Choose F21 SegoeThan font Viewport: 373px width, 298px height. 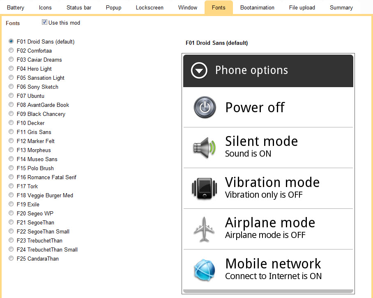pos(11,222)
